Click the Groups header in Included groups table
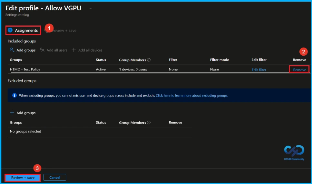 point(16,60)
